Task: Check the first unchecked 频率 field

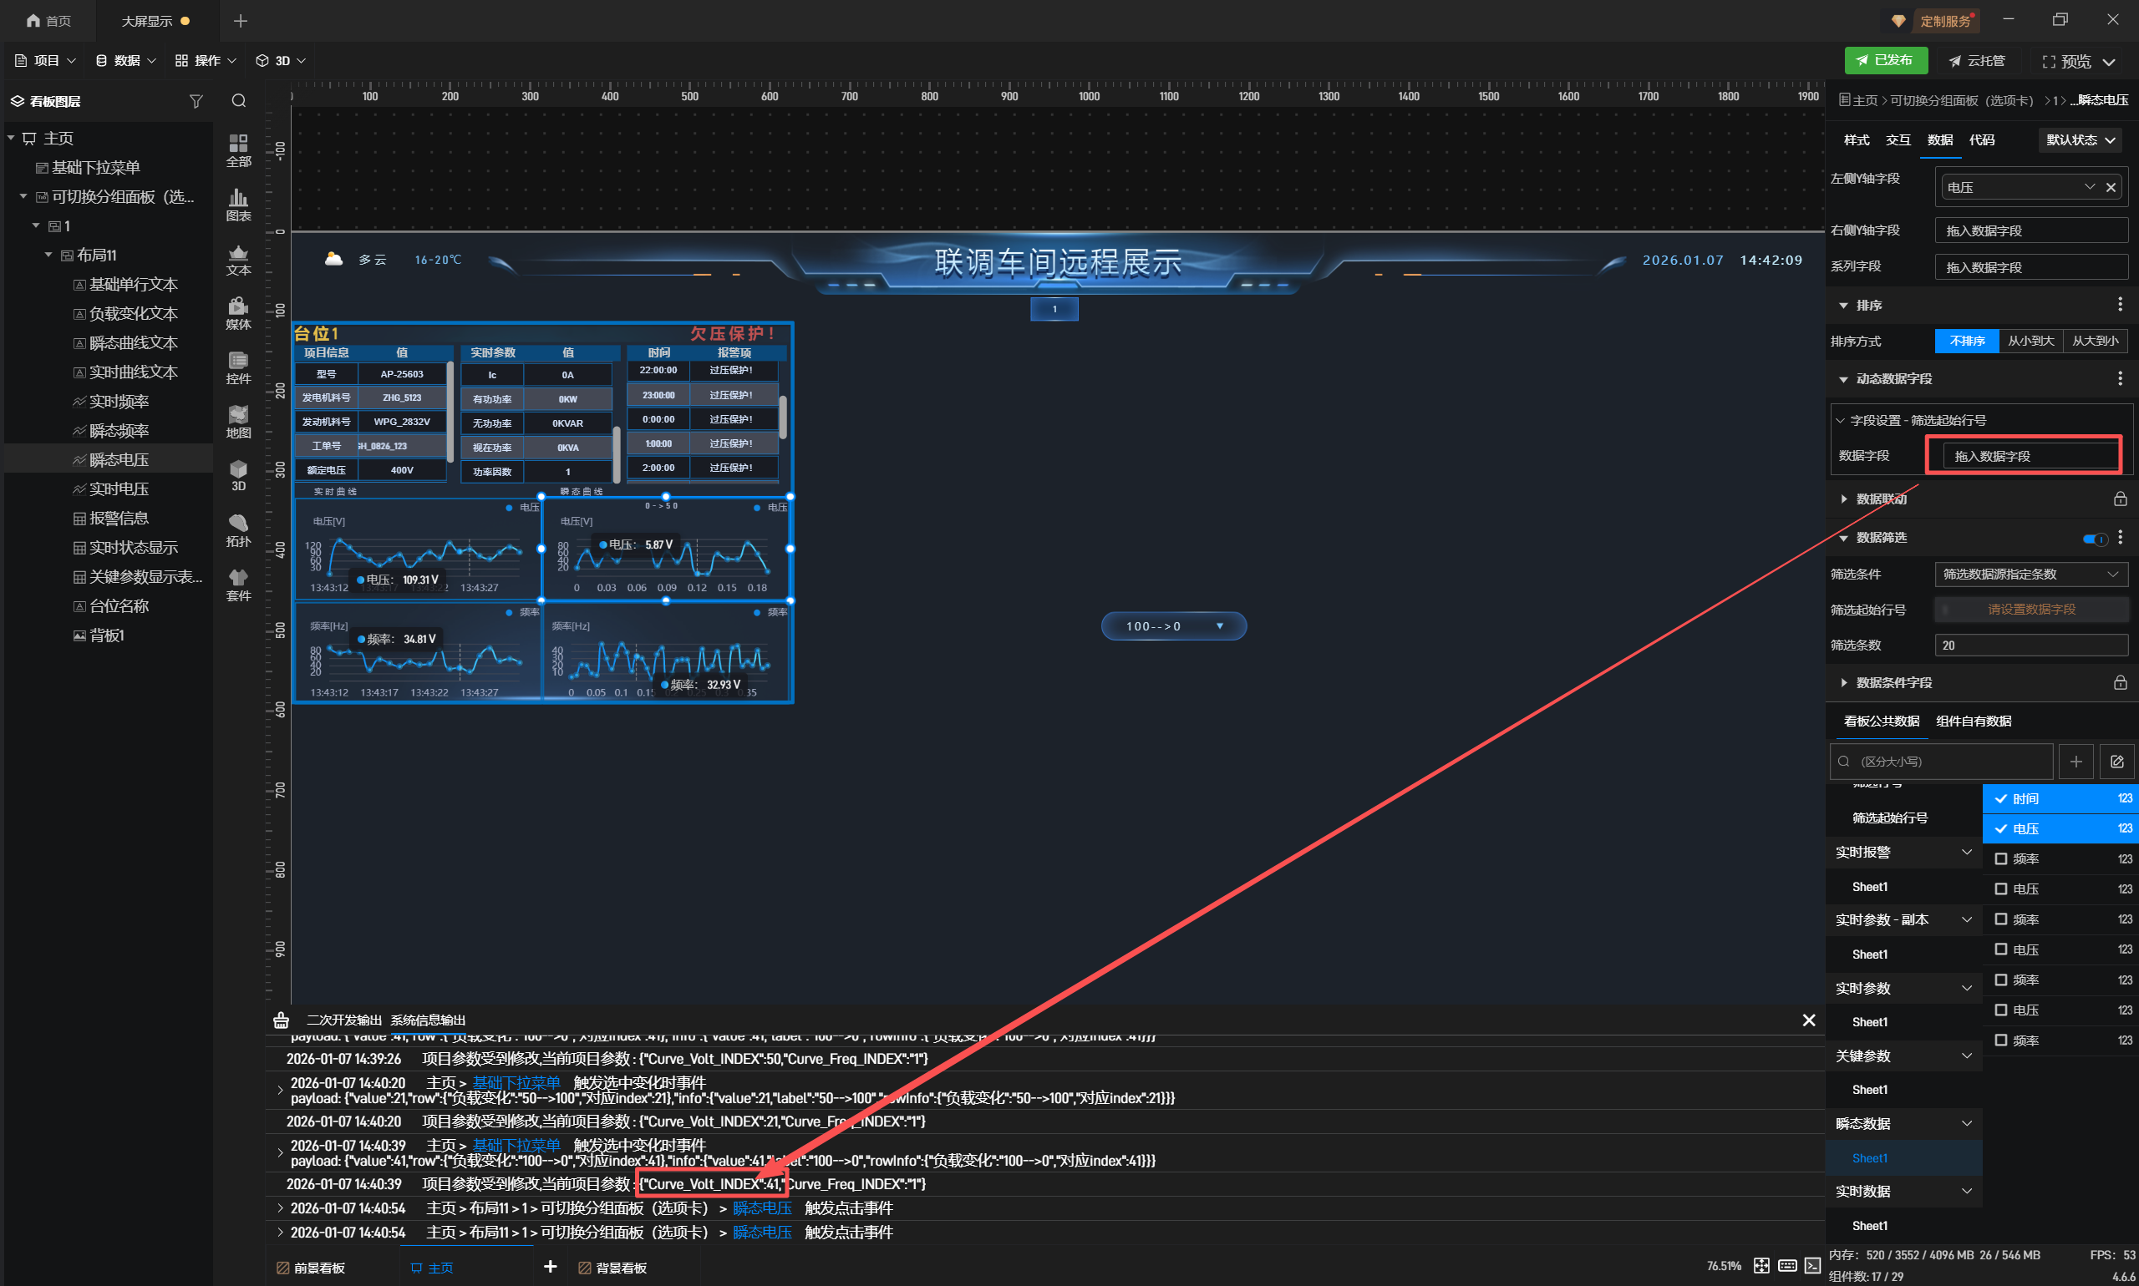Action: point(2001,858)
